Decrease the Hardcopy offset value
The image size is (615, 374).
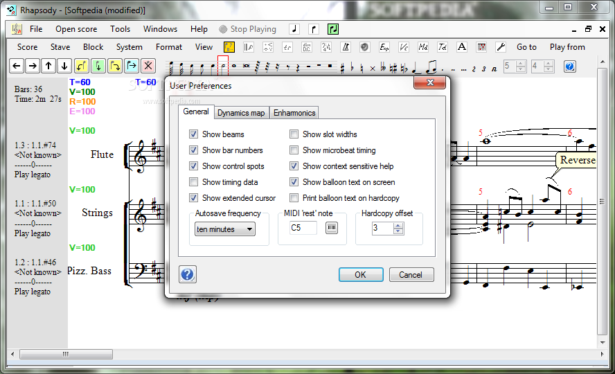point(398,231)
